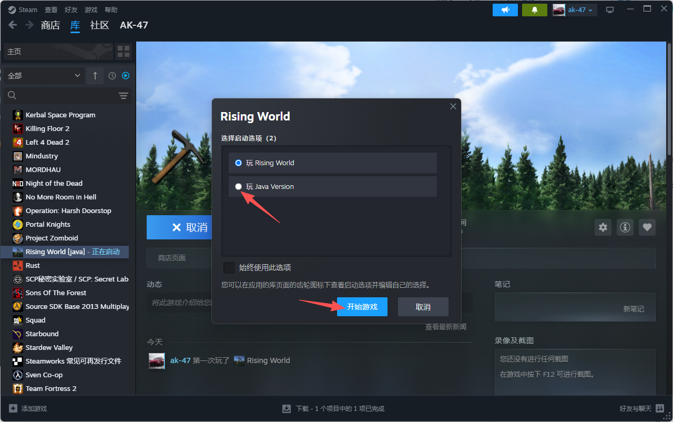The width and height of the screenshot is (673, 422).
Task: Click 取消 in the Rising World dialog
Action: (423, 307)
